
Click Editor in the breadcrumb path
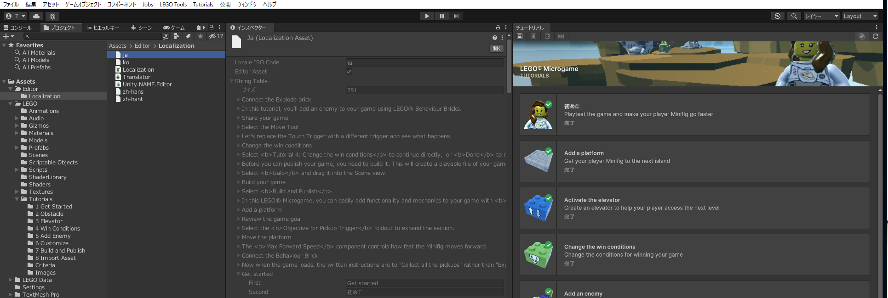(143, 46)
